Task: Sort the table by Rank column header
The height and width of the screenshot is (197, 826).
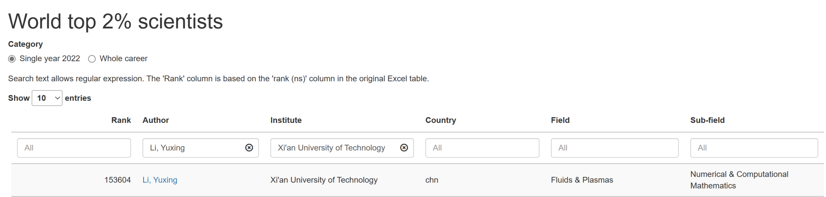Action: point(121,120)
